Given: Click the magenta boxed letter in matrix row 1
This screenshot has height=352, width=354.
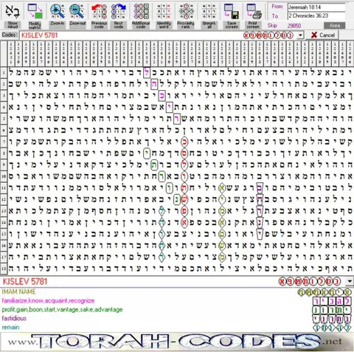Looking at the screenshot, I should (147, 72).
